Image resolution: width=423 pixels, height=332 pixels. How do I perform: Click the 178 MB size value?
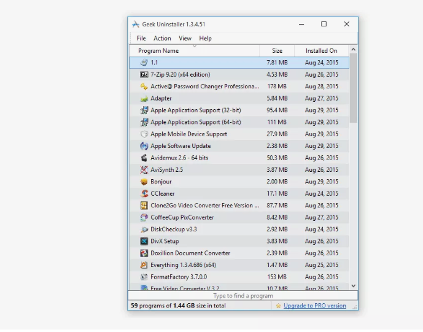click(277, 87)
